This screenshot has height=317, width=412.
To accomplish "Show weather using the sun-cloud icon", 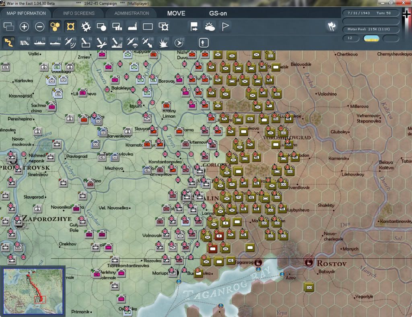I will pyautogui.click(x=210, y=27).
